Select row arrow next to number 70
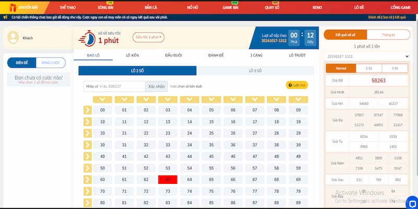 [x=87, y=191]
